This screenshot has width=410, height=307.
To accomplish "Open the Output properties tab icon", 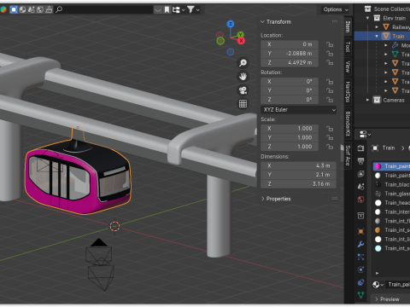I will pos(360,161).
